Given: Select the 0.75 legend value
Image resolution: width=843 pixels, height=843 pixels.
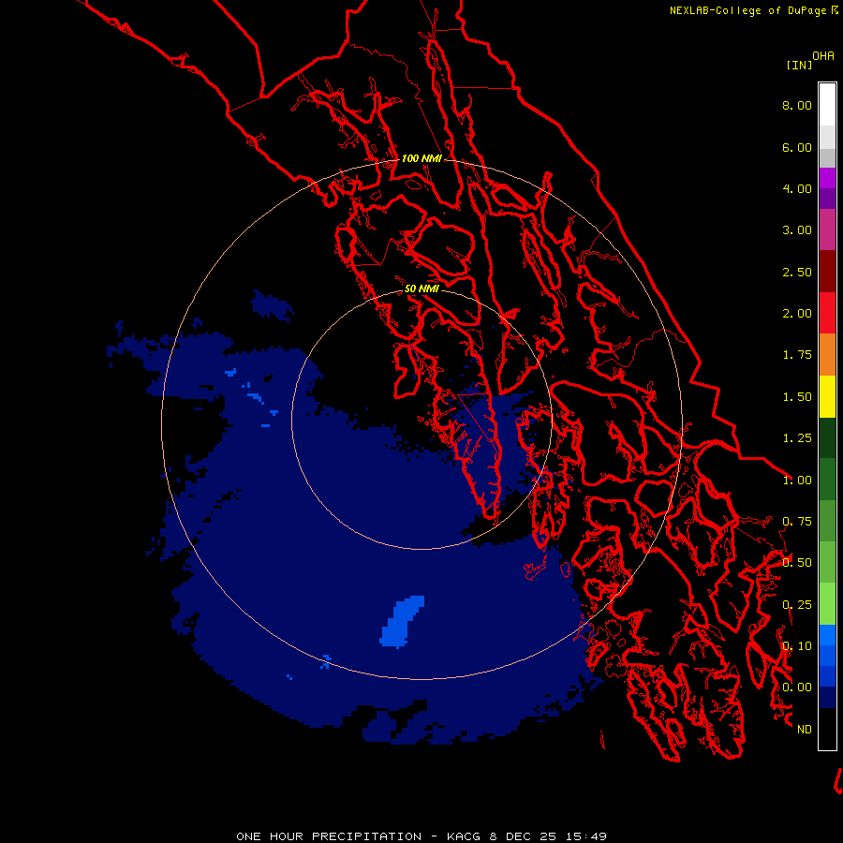Looking at the screenshot, I should [797, 522].
